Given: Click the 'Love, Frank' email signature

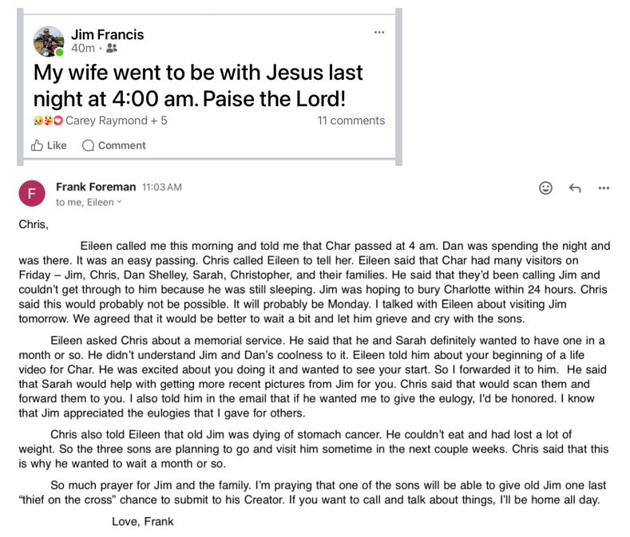Looking at the screenshot, I should tap(142, 521).
